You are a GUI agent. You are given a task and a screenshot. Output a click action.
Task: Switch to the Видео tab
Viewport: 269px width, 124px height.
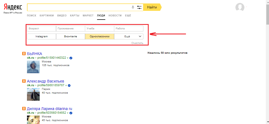pos(62,16)
